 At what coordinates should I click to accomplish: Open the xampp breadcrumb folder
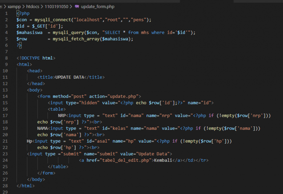14,6
